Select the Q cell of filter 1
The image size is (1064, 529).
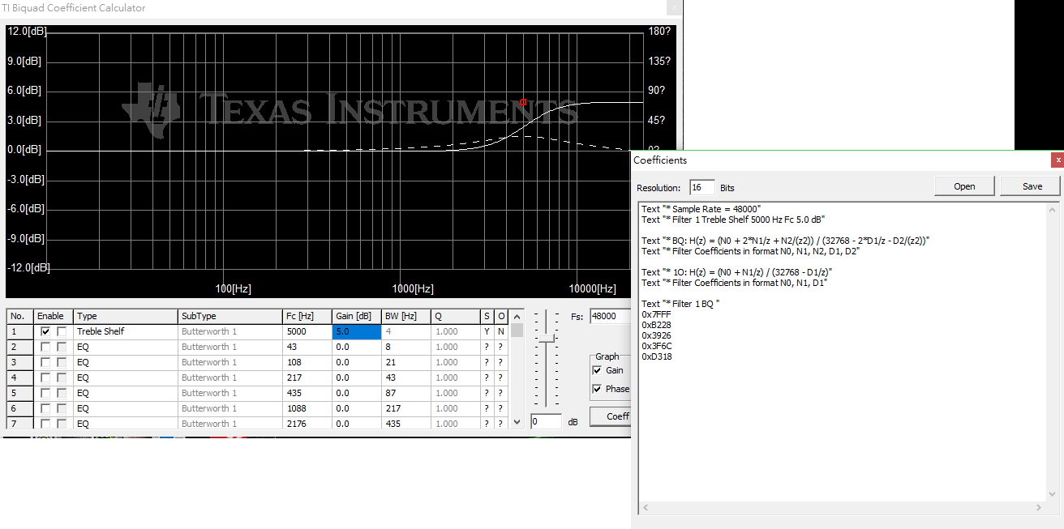[456, 331]
